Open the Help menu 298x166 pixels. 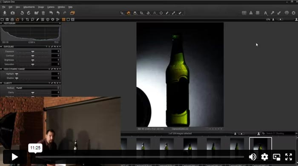(x=70, y=7)
